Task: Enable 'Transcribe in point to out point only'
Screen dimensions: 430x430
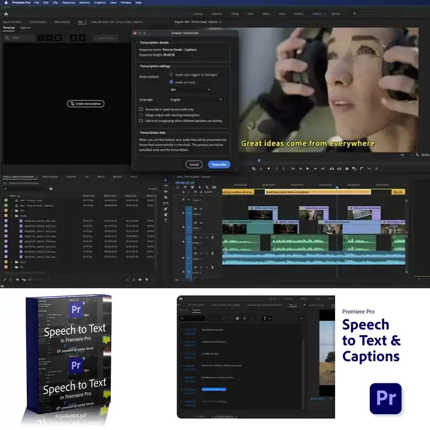Action: click(140, 109)
